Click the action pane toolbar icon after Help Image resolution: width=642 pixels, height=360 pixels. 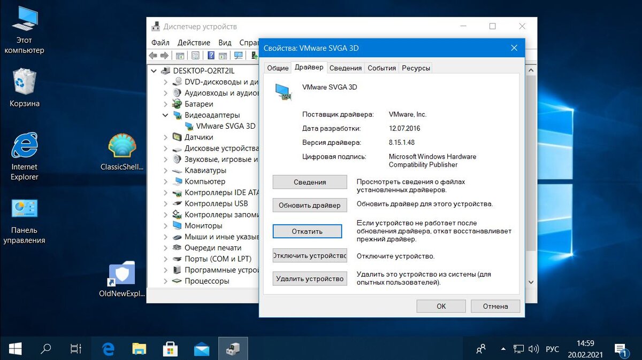(224, 56)
